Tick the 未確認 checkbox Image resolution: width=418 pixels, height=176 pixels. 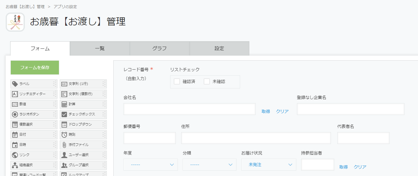207,81
